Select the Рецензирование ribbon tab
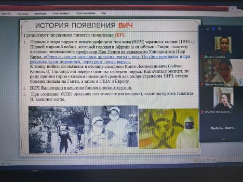The image size is (243, 182). point(85,13)
